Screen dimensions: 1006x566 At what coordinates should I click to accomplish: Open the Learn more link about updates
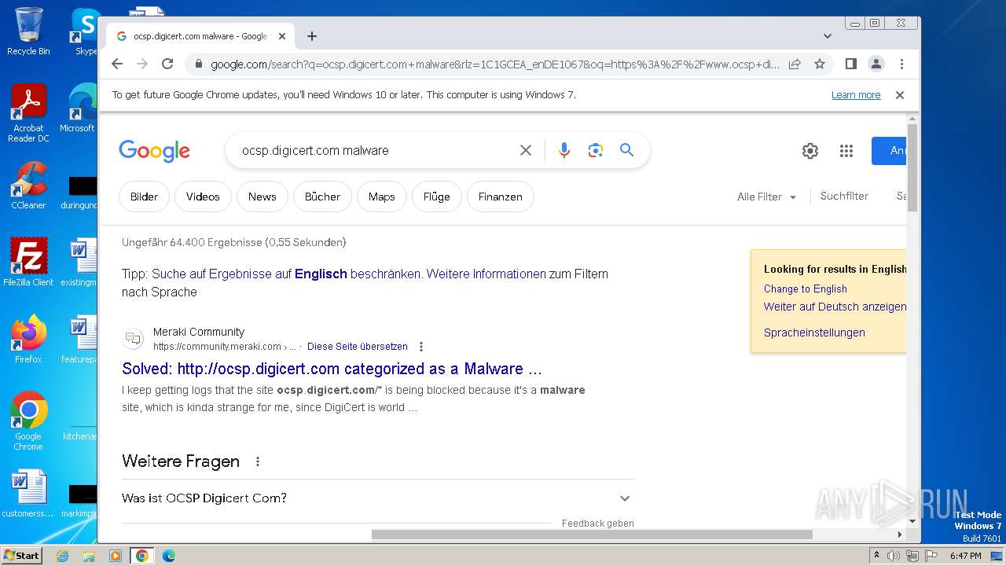856,95
